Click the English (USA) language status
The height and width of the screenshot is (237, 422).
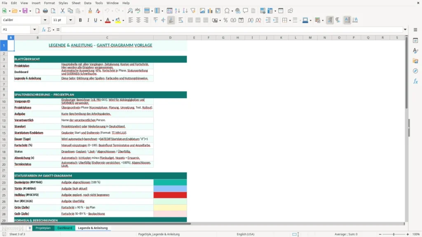click(x=246, y=234)
